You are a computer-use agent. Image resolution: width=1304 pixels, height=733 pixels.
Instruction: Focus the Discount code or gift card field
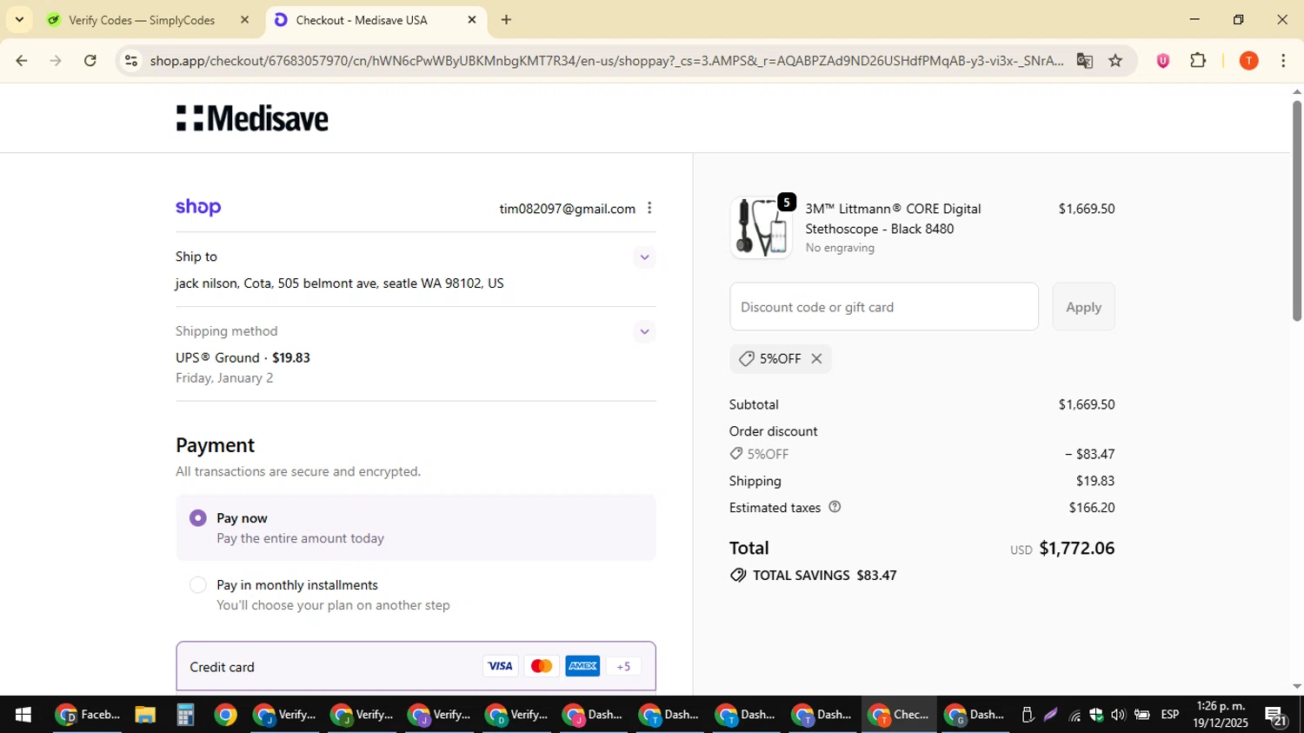click(x=884, y=307)
